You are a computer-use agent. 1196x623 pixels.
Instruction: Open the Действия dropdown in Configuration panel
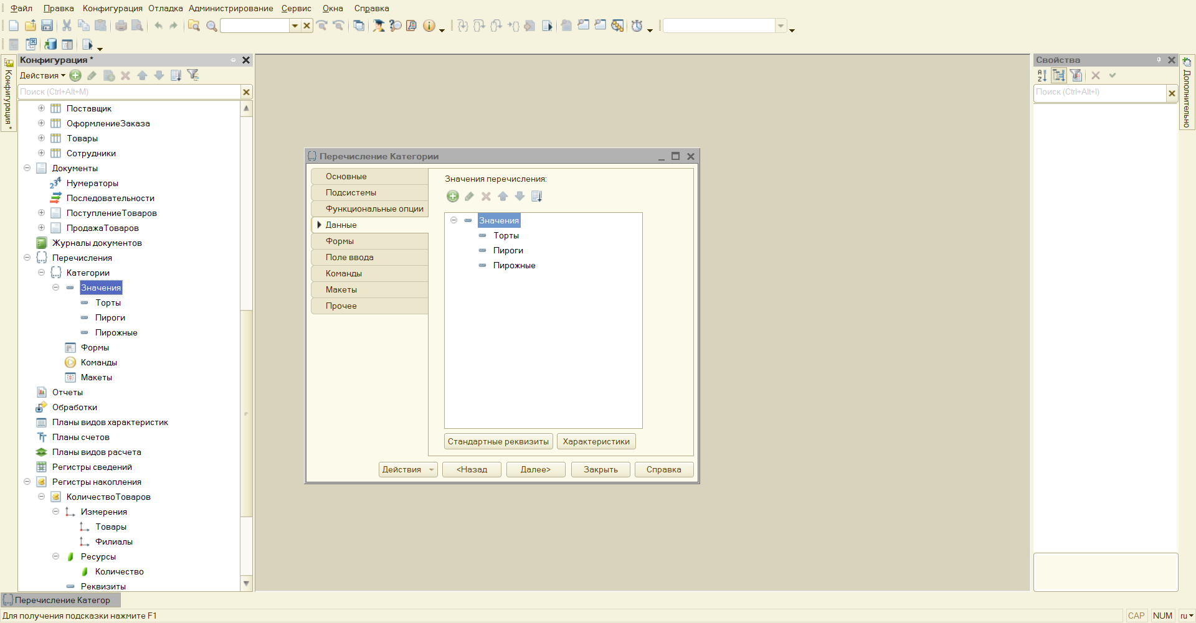coord(42,75)
